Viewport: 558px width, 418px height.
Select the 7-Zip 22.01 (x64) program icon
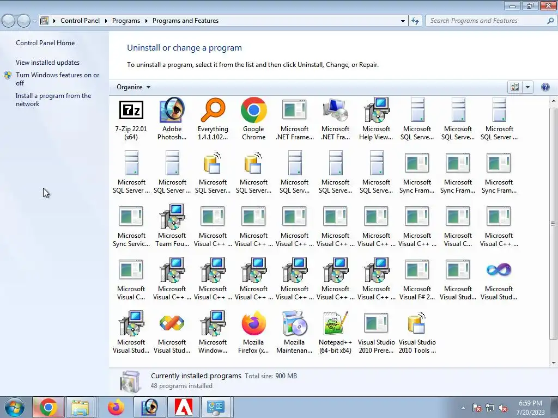point(131,119)
